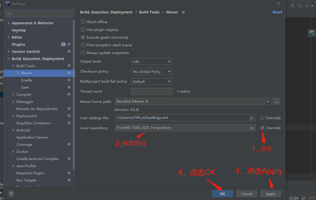This screenshot has width=316, height=200.
Task: Select Gradle under Build Tools
Action: [x=26, y=80]
